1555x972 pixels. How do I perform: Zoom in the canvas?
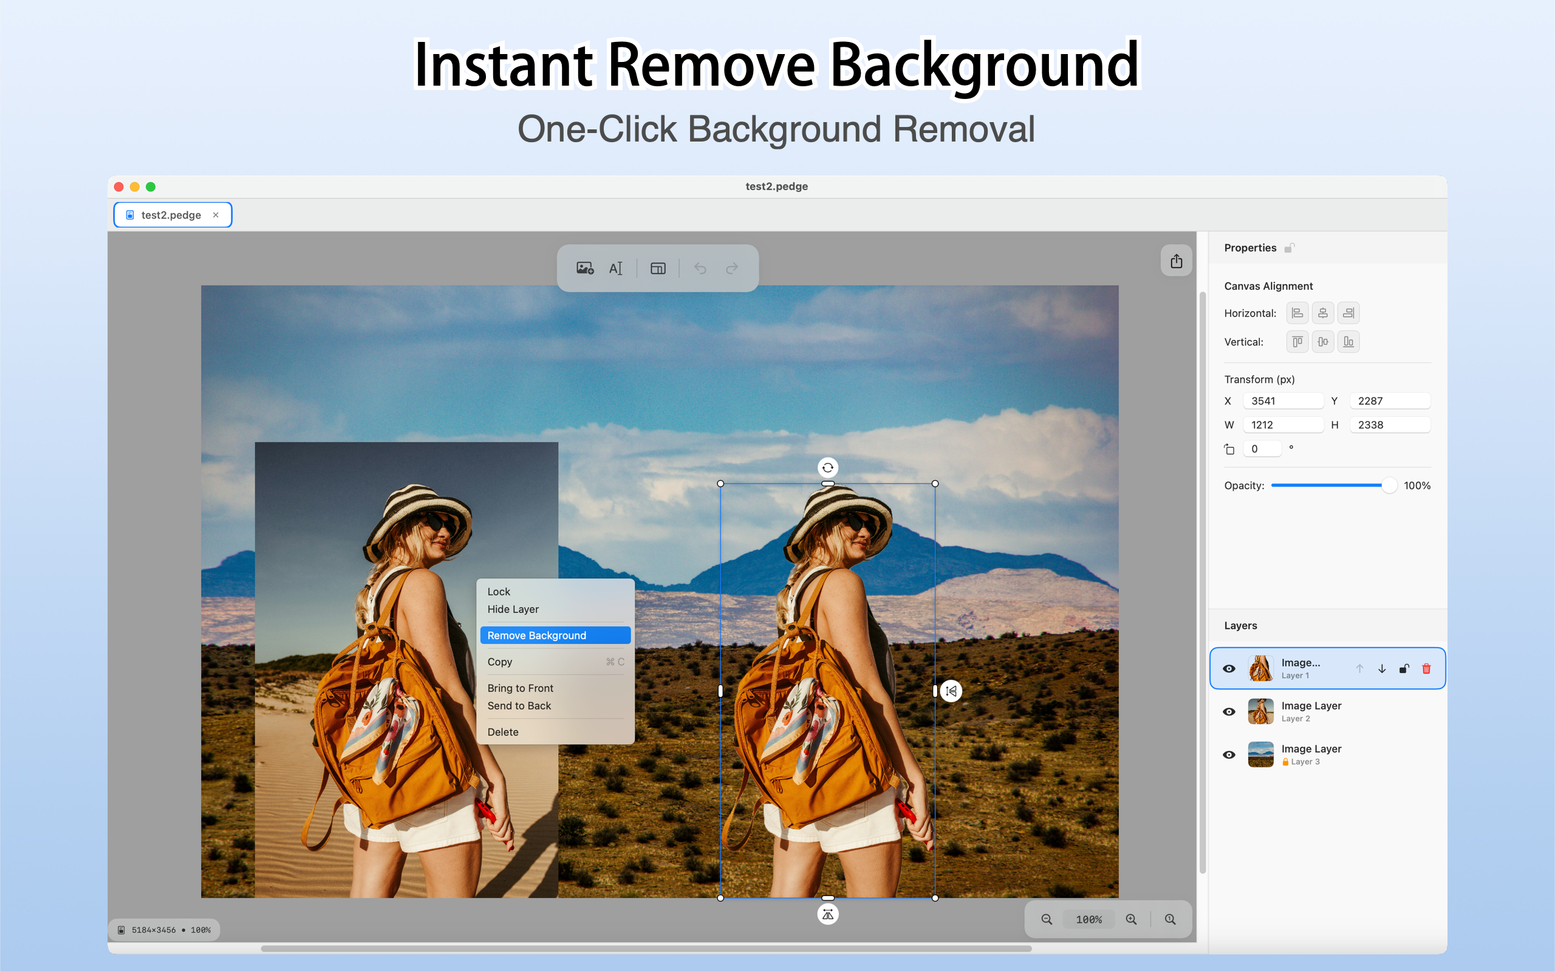click(1132, 919)
